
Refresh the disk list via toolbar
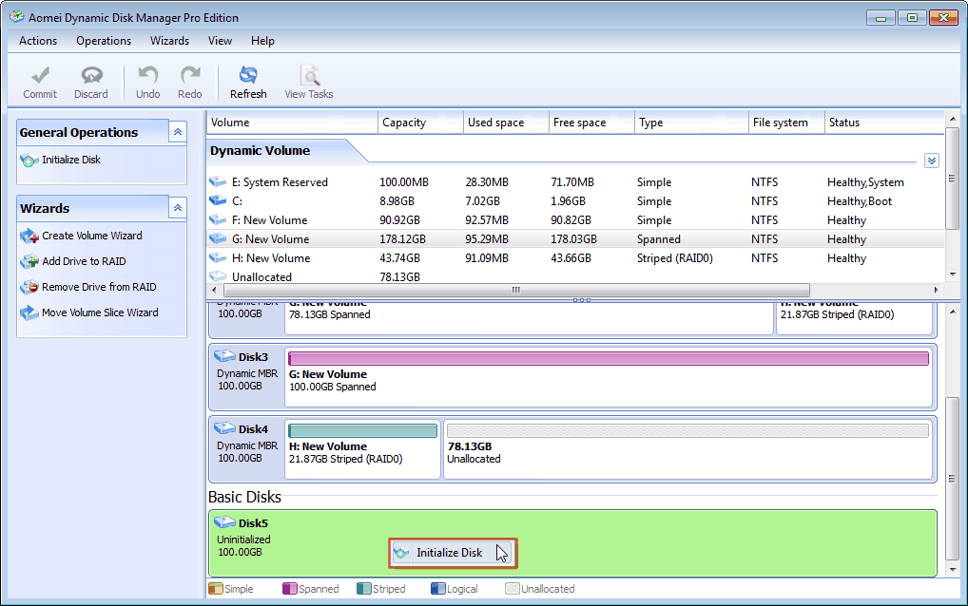click(248, 76)
